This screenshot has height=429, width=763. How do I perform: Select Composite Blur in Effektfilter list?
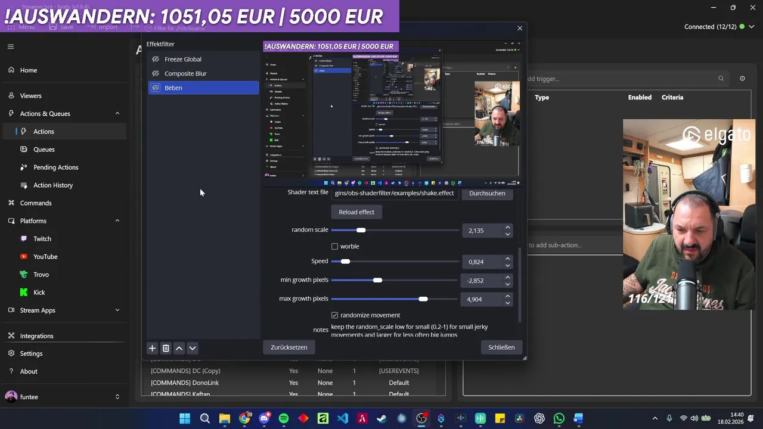pyautogui.click(x=203, y=73)
